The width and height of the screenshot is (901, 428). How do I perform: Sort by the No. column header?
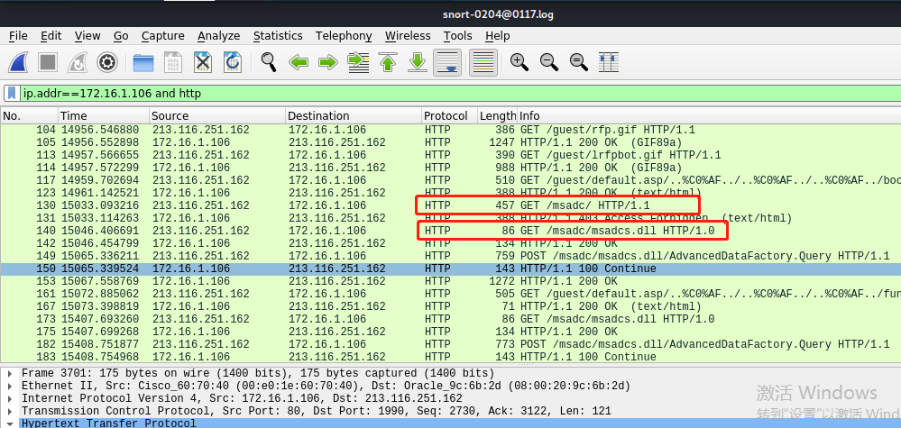[x=29, y=116]
